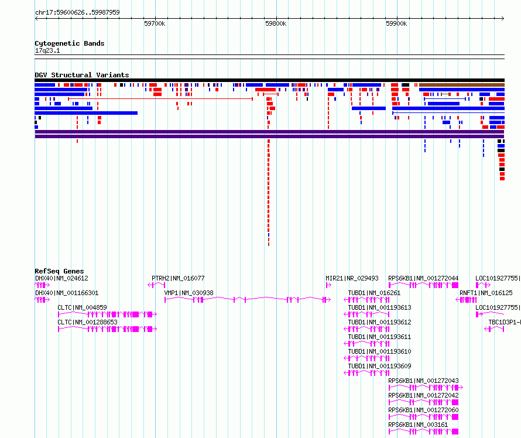The height and width of the screenshot is (438, 521).
Task: Select gene label RPS6KB1|NM_003161
Action: [x=418, y=425]
